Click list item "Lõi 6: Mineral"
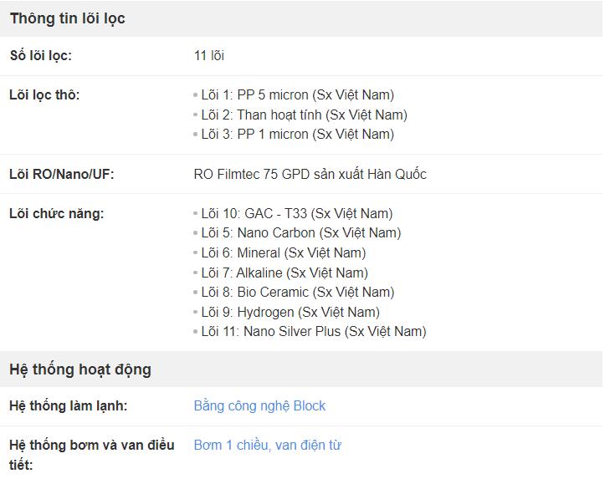This screenshot has width=605, height=484. point(283,252)
